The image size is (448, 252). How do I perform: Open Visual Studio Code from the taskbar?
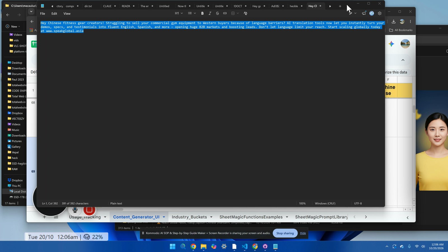[244, 246]
